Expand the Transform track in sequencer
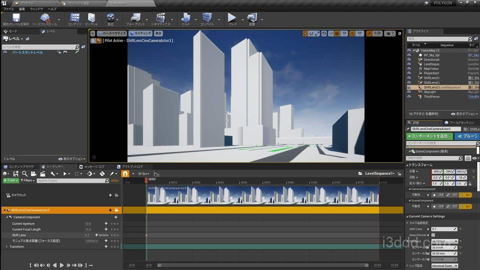The image size is (480, 270). click(x=6, y=247)
